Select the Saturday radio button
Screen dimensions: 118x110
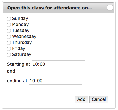tap(9, 55)
